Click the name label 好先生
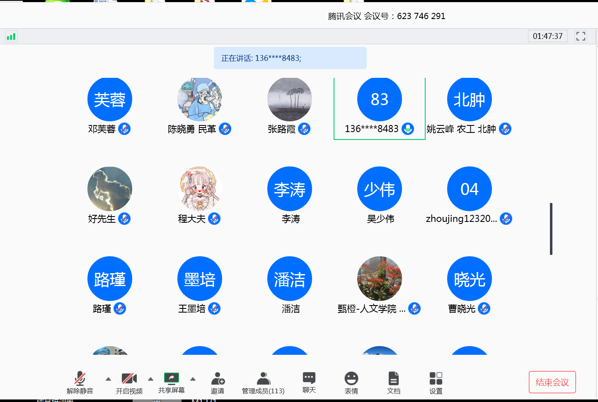598x402 pixels. pyautogui.click(x=102, y=219)
